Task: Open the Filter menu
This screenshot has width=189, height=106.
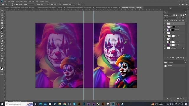Action: point(30,1)
